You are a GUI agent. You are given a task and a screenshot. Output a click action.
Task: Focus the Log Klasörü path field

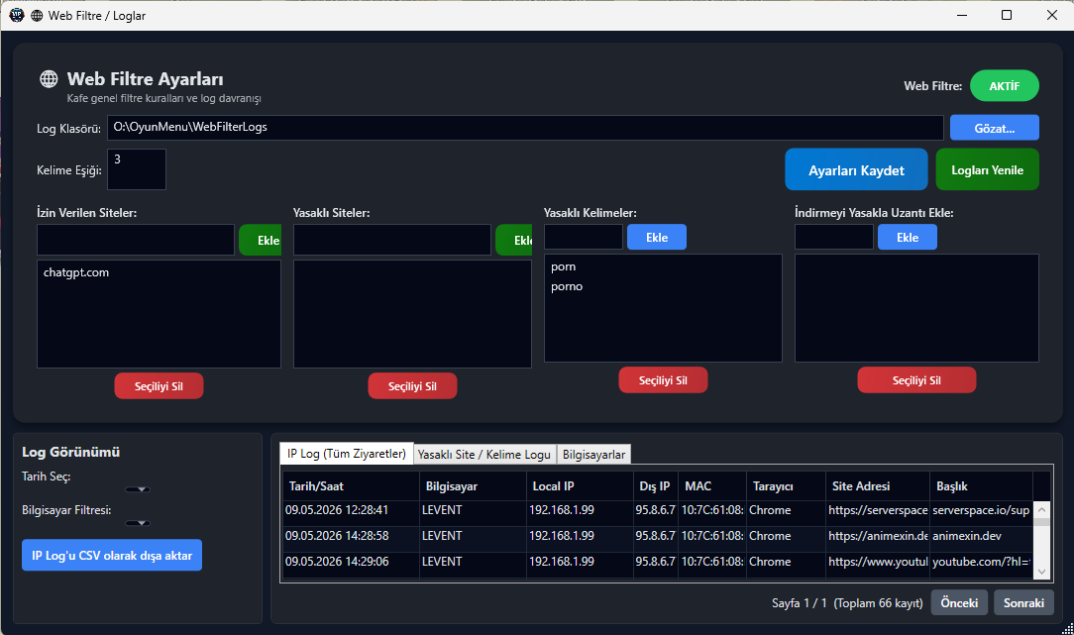525,128
